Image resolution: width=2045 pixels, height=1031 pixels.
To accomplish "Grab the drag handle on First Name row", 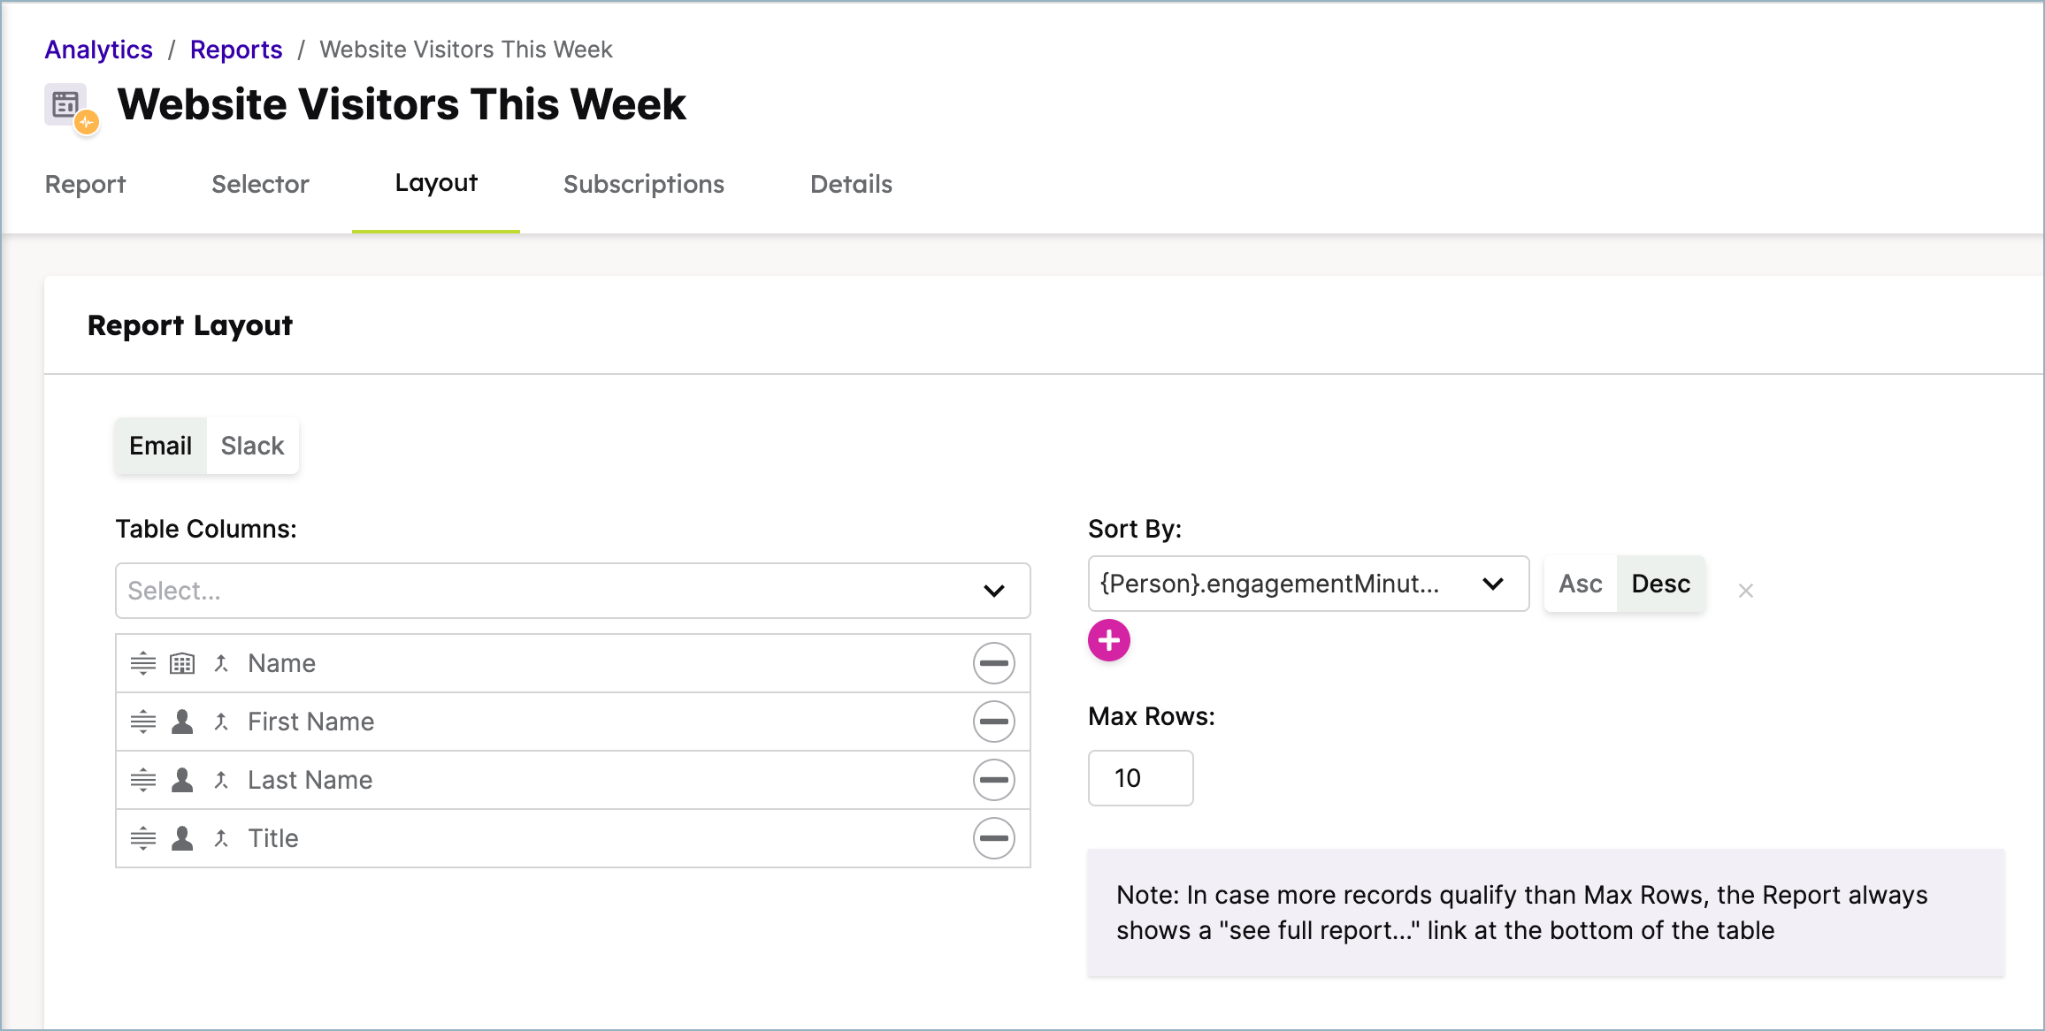I will tap(143, 722).
